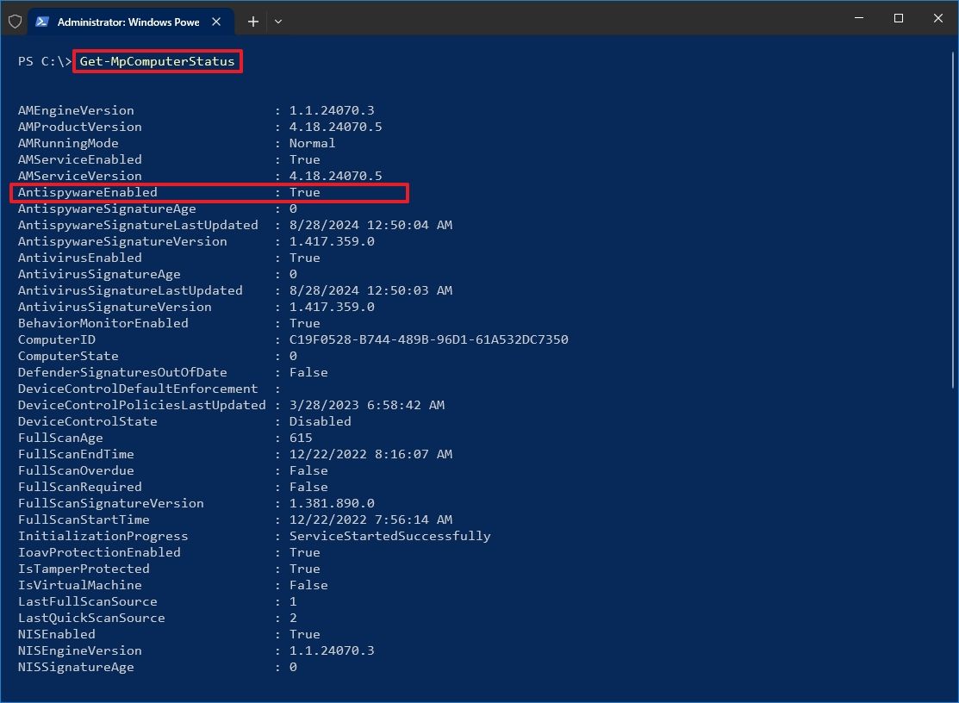Click the FullScanEndTime timestamp value

370,454
